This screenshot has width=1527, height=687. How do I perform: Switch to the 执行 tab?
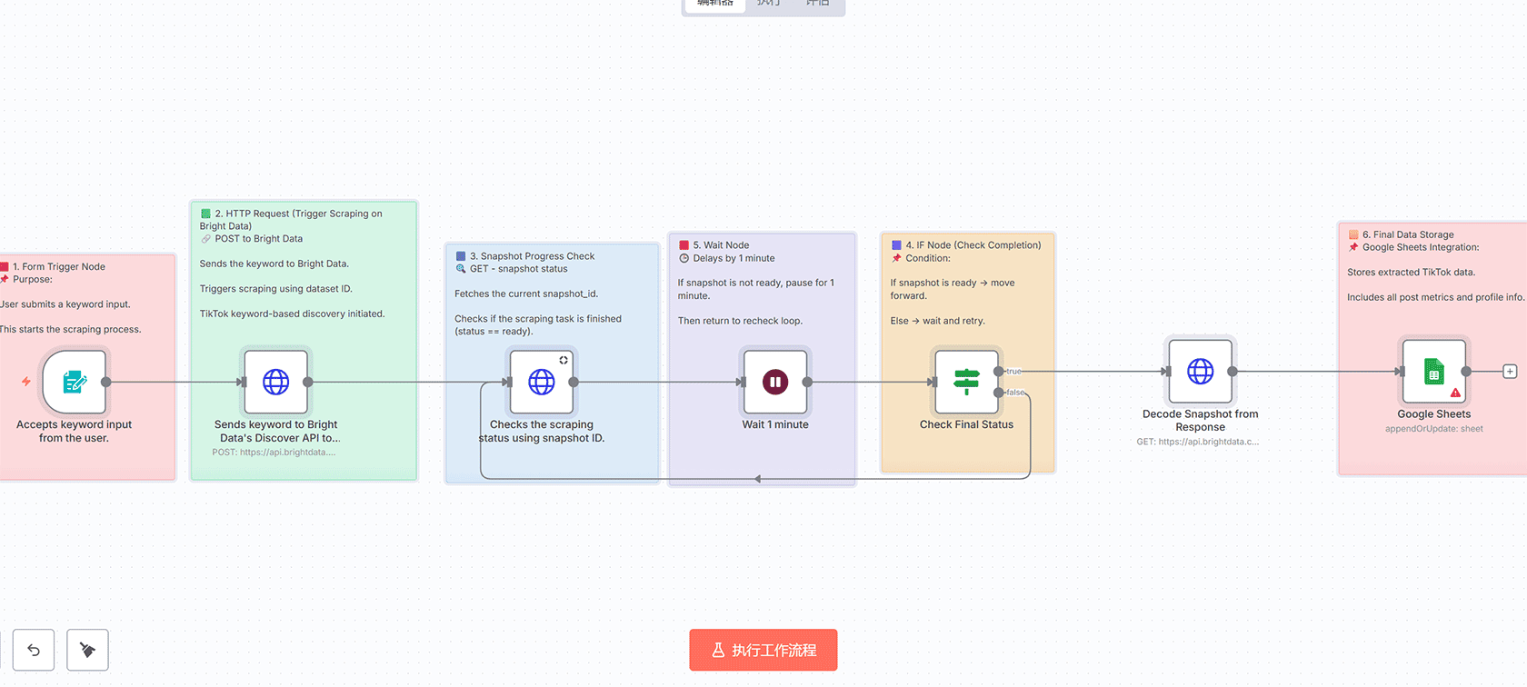pos(769,4)
